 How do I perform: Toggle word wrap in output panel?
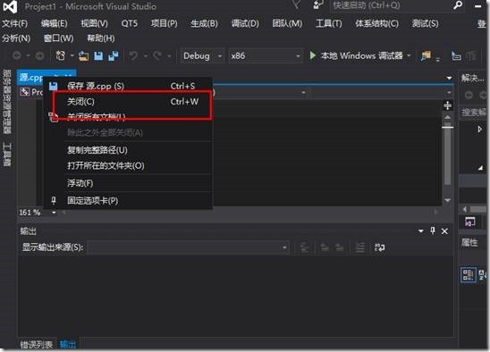[x=380, y=248]
